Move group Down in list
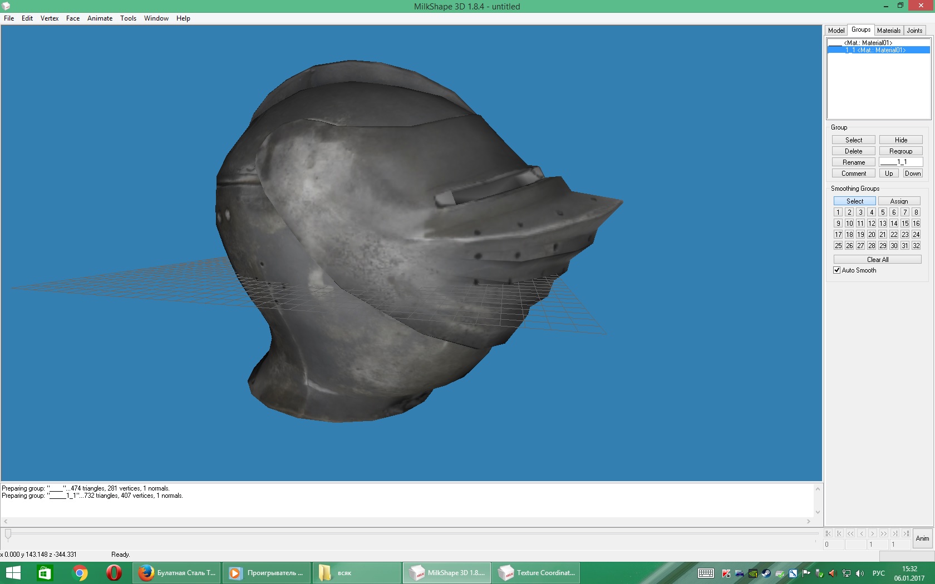Image resolution: width=935 pixels, height=584 pixels. pyautogui.click(x=913, y=174)
